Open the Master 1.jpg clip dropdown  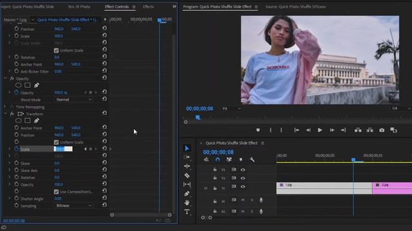(x=32, y=20)
